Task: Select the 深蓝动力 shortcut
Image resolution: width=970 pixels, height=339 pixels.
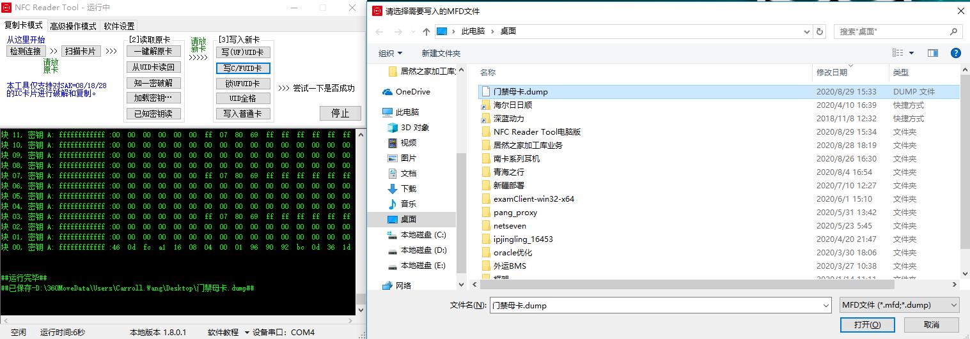Action: click(x=509, y=119)
